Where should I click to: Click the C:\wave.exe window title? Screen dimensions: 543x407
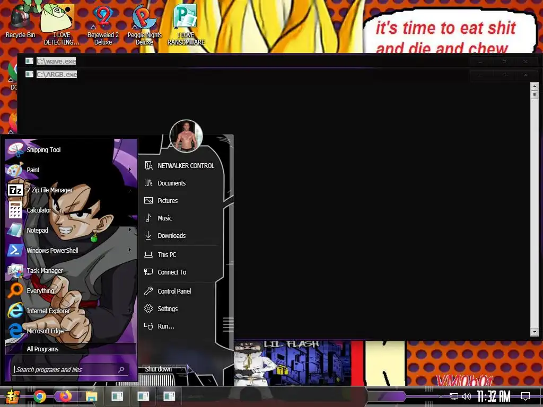(56, 61)
